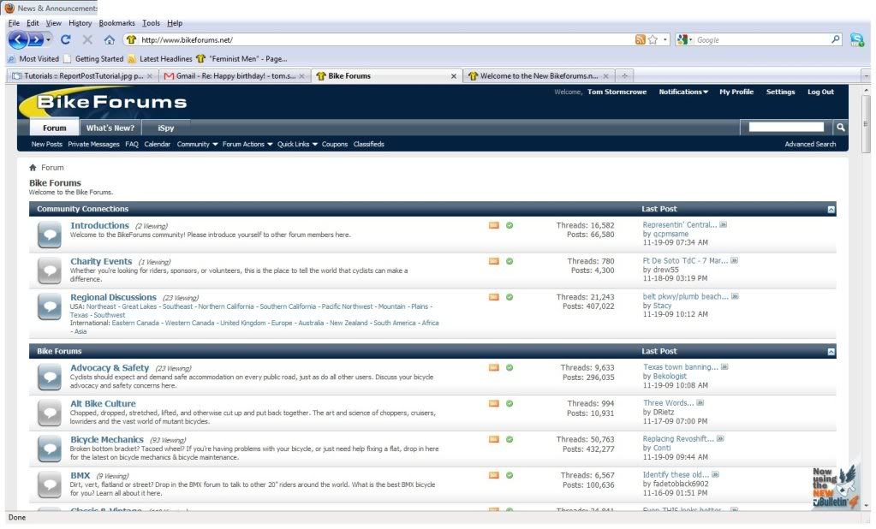
Task: Expand the Community dropdown menu
Action: (197, 144)
